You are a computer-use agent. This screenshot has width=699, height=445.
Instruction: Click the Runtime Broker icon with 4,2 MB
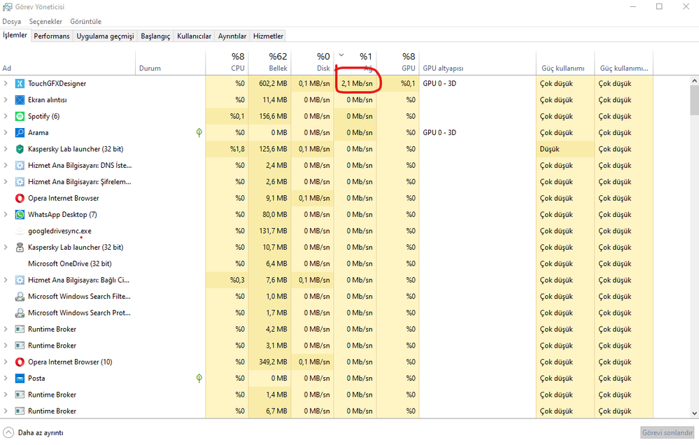click(x=20, y=329)
